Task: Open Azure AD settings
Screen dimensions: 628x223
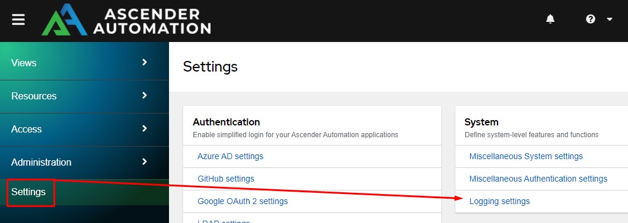Action: (230, 156)
